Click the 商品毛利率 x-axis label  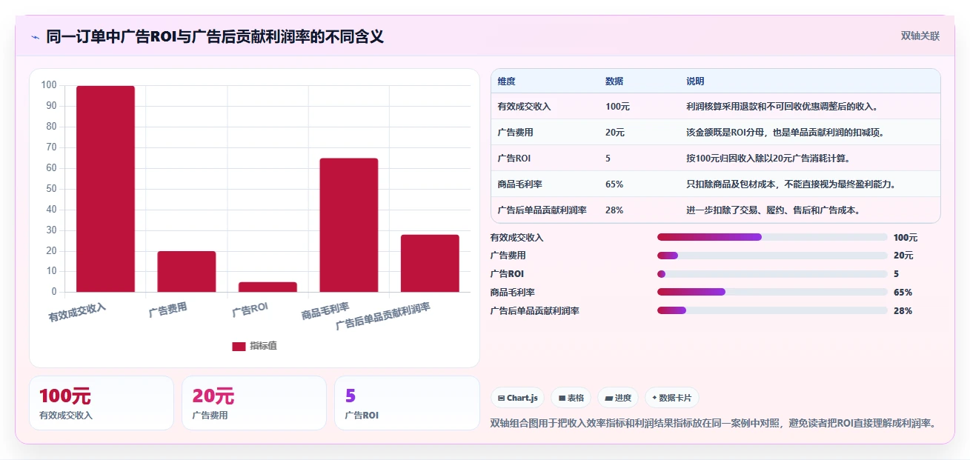click(325, 310)
